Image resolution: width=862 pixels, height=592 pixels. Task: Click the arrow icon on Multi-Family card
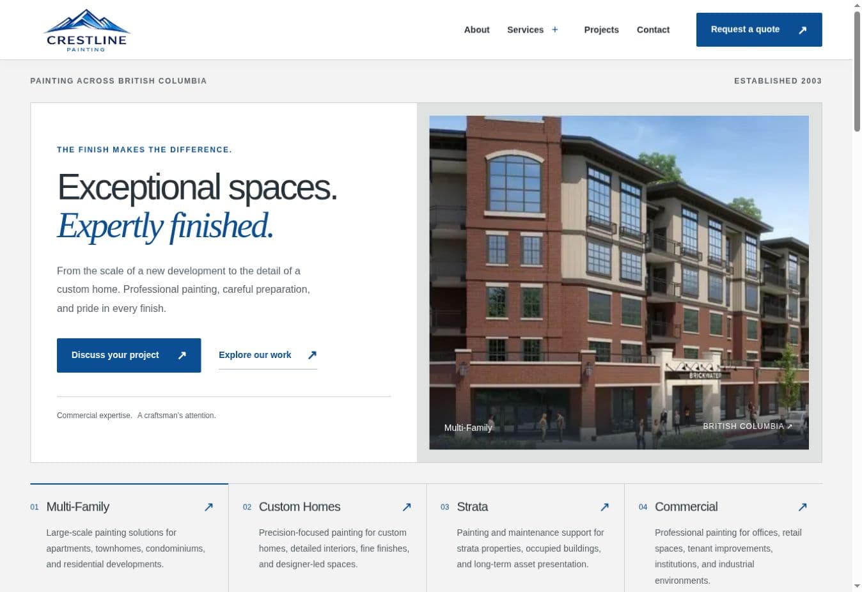click(x=208, y=507)
